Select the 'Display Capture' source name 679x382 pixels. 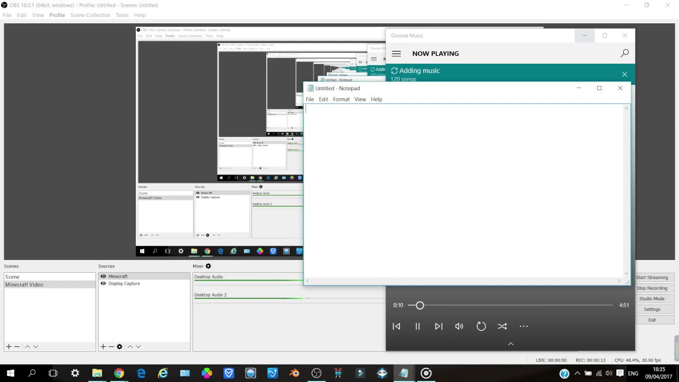(124, 284)
